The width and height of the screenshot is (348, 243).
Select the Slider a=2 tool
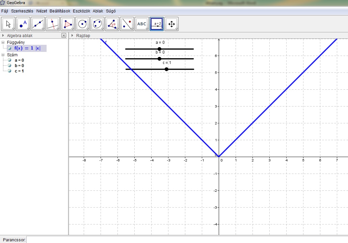(x=157, y=24)
